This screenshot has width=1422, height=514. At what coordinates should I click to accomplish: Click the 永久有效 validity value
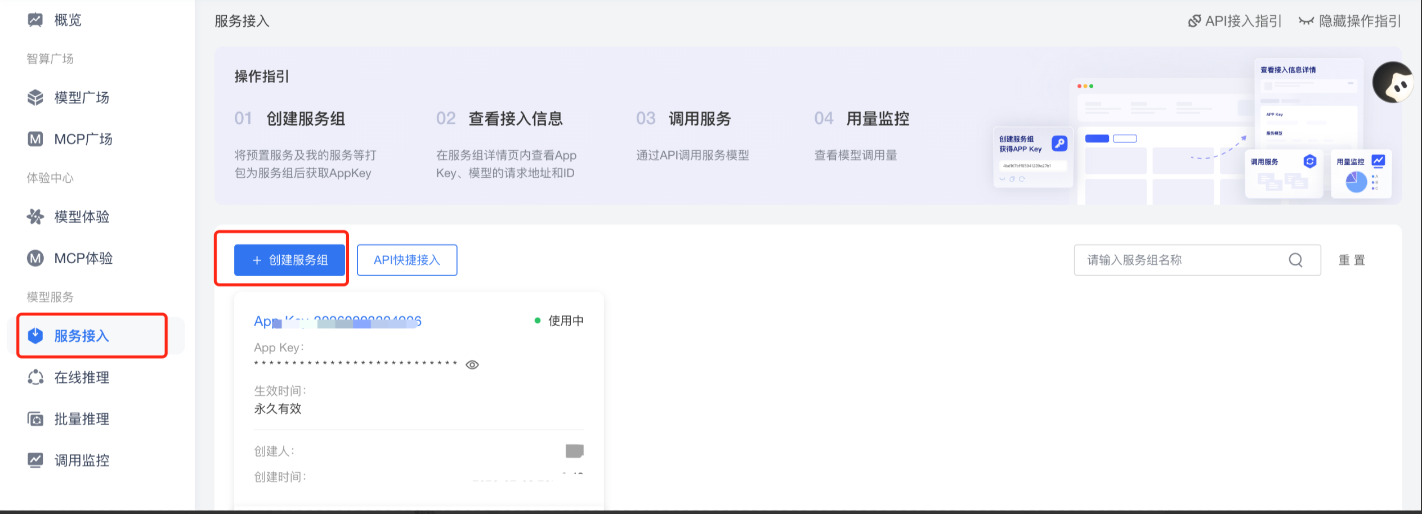click(x=278, y=409)
